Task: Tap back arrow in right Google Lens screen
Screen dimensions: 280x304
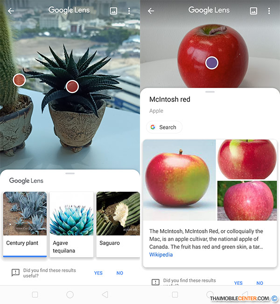Action: 151,11
